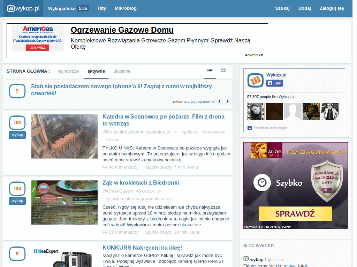Open Ogrzewanie Gazowe Domu ad headline
The width and height of the screenshot is (357, 267).
(x=122, y=30)
